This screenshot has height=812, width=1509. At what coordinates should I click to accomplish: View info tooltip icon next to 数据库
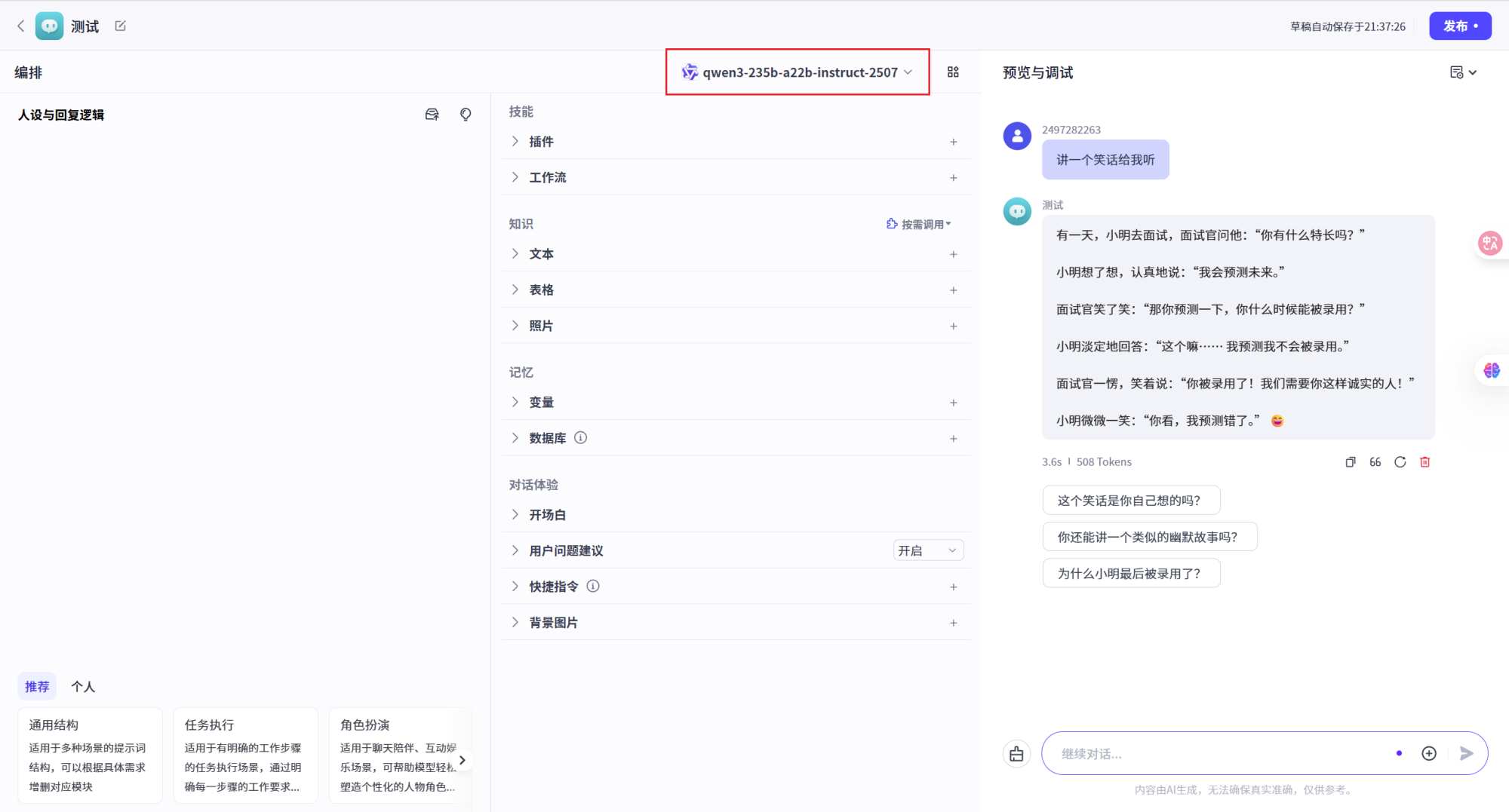[x=581, y=437]
